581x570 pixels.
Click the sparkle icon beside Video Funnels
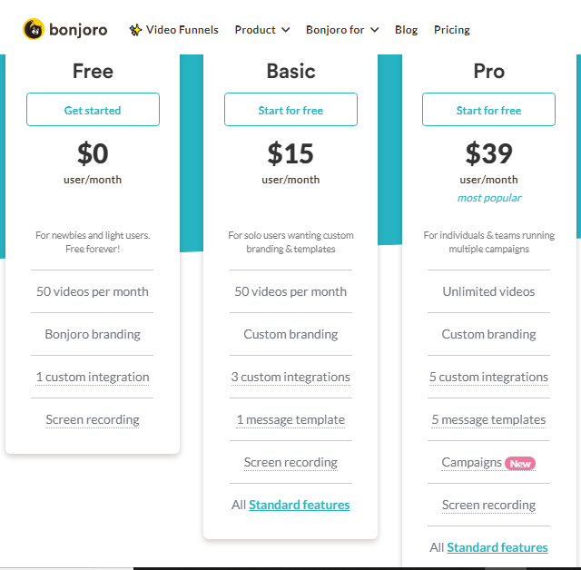tap(135, 30)
